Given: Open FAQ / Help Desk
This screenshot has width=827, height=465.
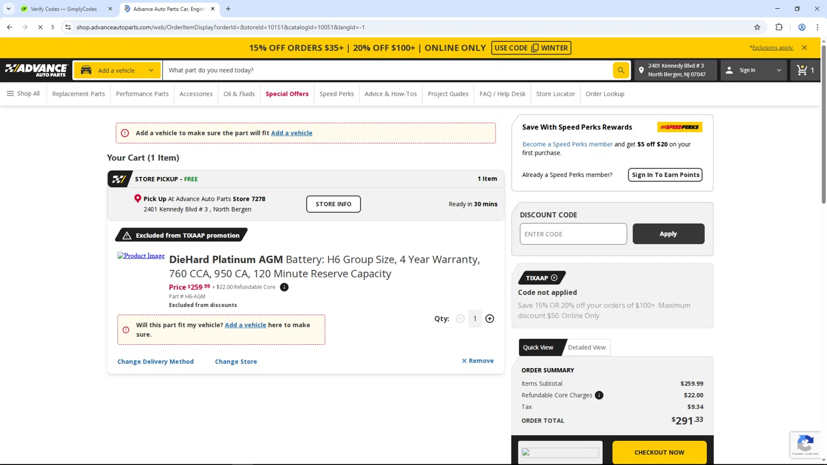Looking at the screenshot, I should pos(502,94).
